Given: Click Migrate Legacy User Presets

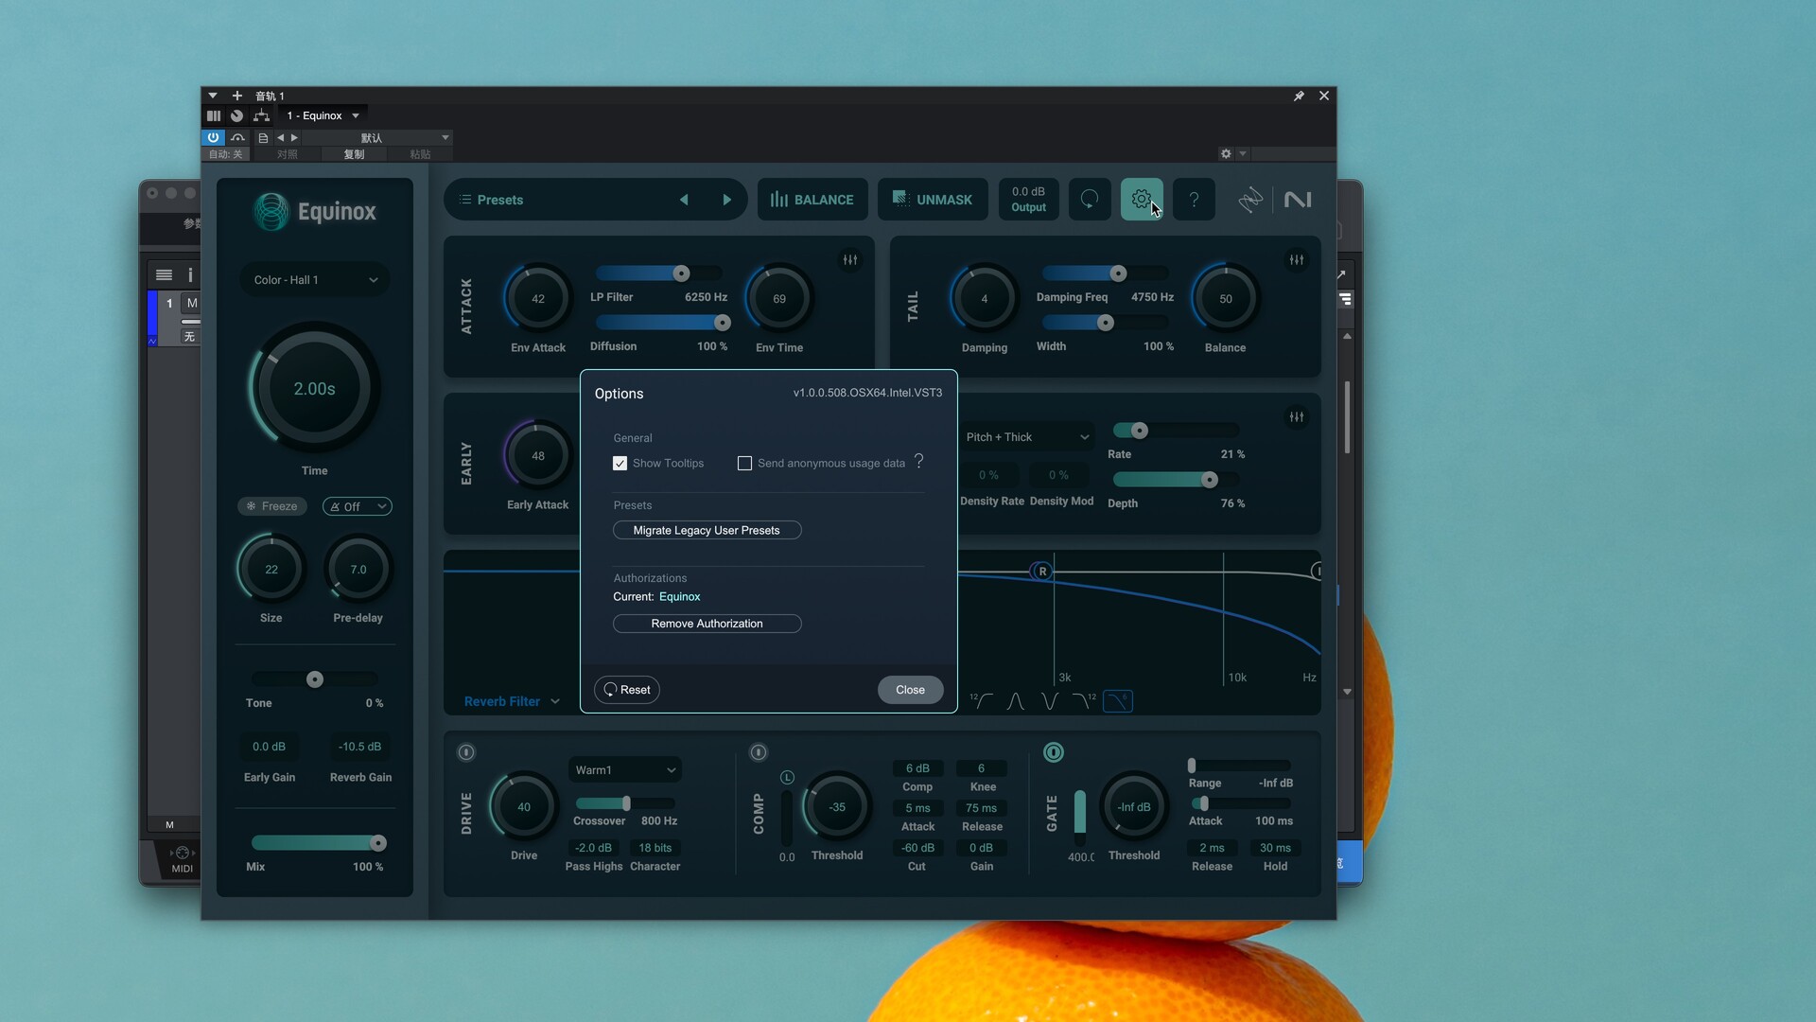Looking at the screenshot, I should click(x=707, y=530).
